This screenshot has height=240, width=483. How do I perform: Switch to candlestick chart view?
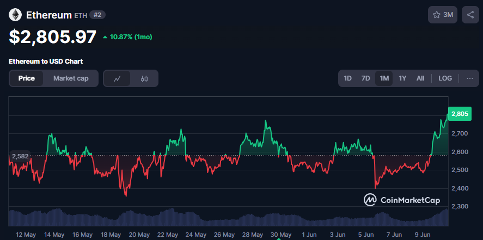tap(144, 78)
